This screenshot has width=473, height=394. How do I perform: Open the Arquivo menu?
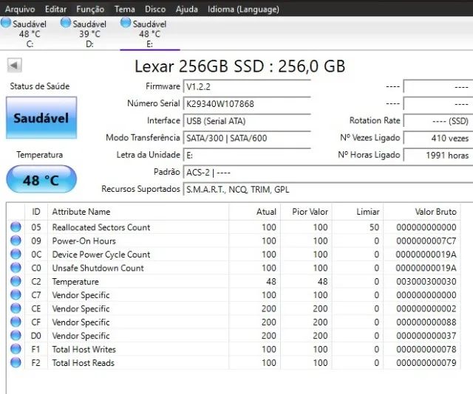(20, 10)
